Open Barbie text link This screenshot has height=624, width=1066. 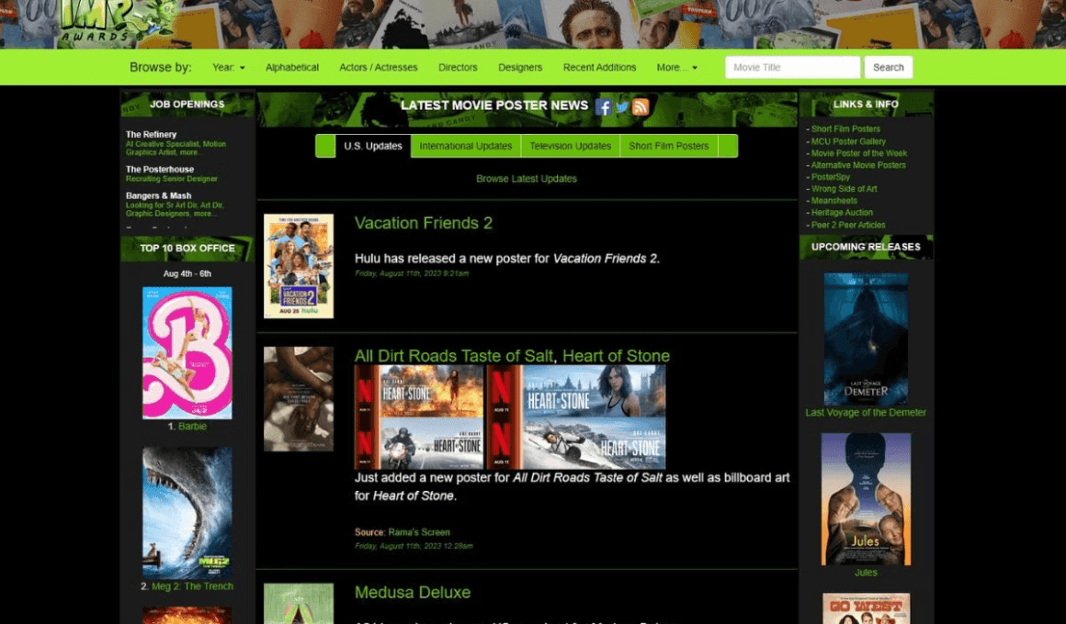(x=192, y=427)
